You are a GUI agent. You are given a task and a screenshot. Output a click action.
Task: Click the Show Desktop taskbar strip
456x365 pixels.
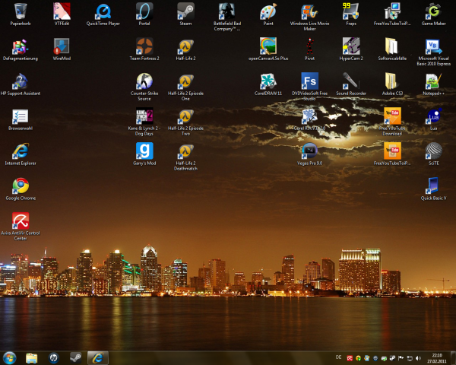[453, 358]
